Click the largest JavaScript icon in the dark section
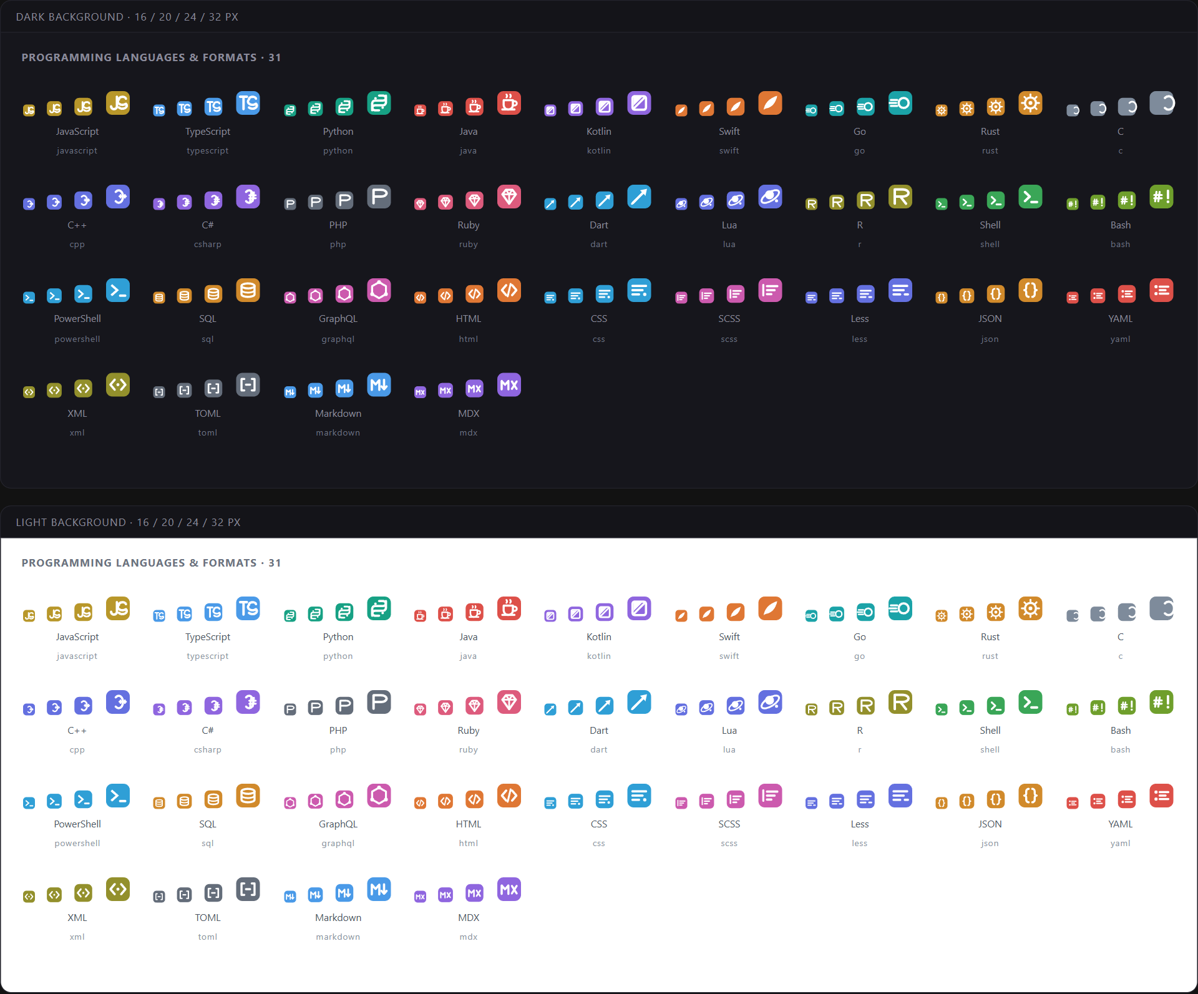The image size is (1198, 994). click(118, 103)
